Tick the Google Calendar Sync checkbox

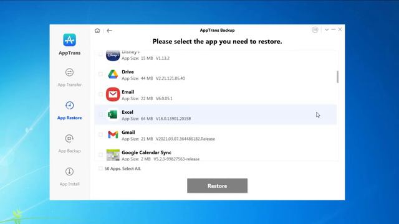100,155
